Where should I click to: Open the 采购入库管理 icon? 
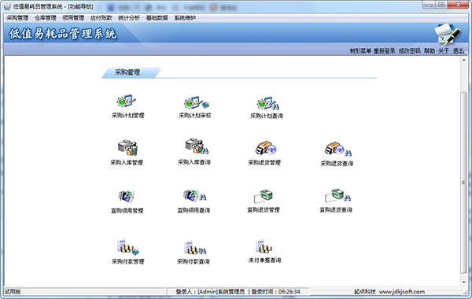(127, 148)
